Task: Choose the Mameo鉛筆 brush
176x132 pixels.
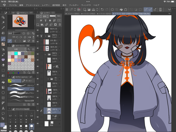Action: point(21,101)
